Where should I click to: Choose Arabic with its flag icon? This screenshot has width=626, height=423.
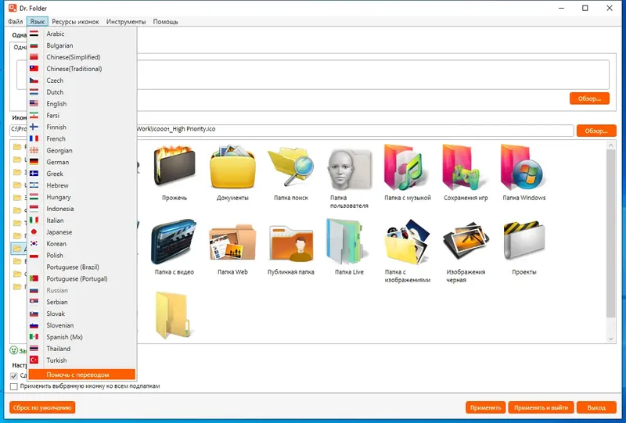coord(82,34)
